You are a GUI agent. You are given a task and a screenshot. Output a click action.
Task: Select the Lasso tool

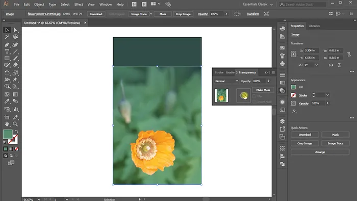pyautogui.click(x=15, y=37)
